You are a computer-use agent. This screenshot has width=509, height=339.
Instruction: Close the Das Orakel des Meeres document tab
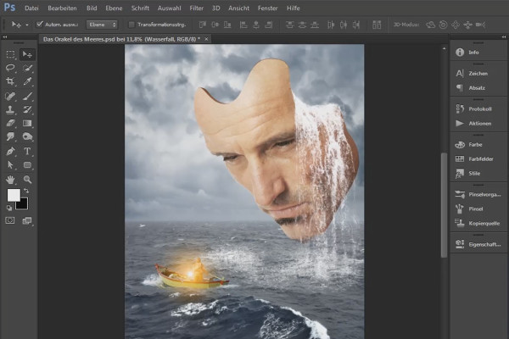[206, 39]
